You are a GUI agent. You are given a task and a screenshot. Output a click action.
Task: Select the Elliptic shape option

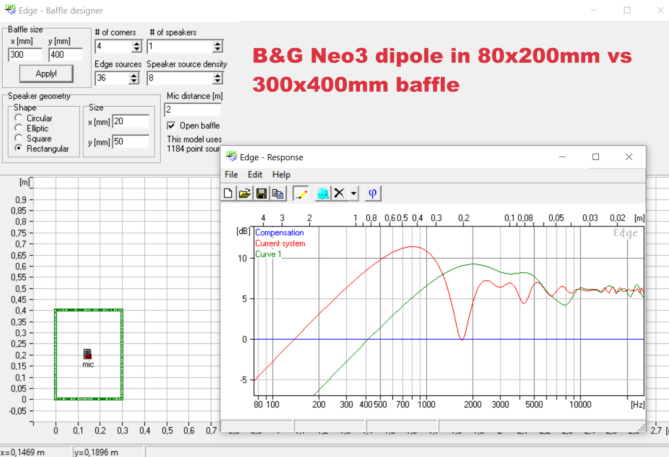click(18, 128)
